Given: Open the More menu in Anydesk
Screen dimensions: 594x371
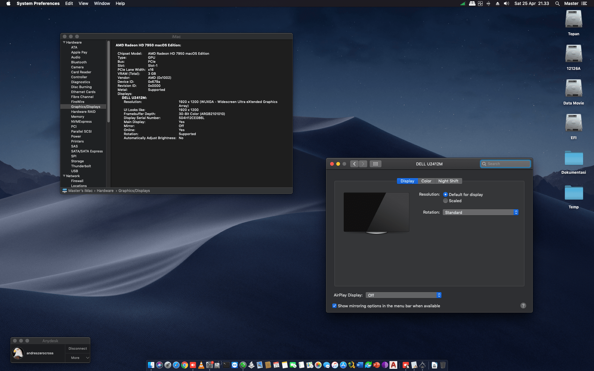Looking at the screenshot, I should point(78,358).
